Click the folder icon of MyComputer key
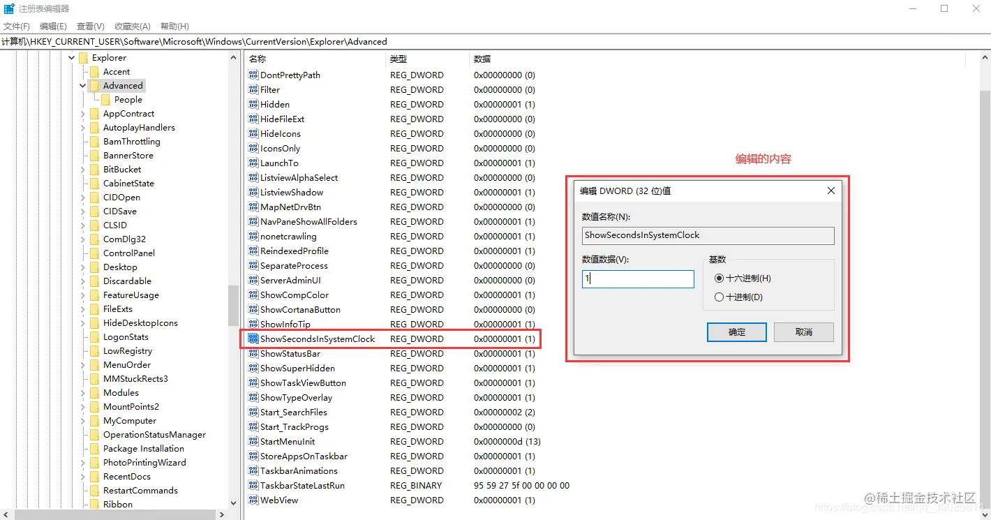Screen dimensions: 991x520 click(x=94, y=421)
